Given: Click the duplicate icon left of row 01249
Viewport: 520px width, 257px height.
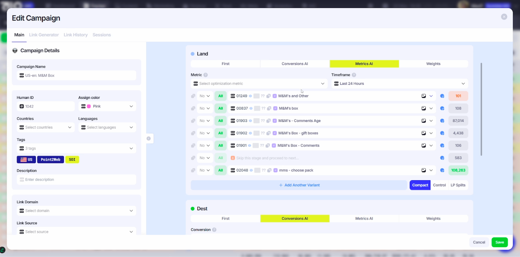Looking at the screenshot, I should click(x=193, y=96).
